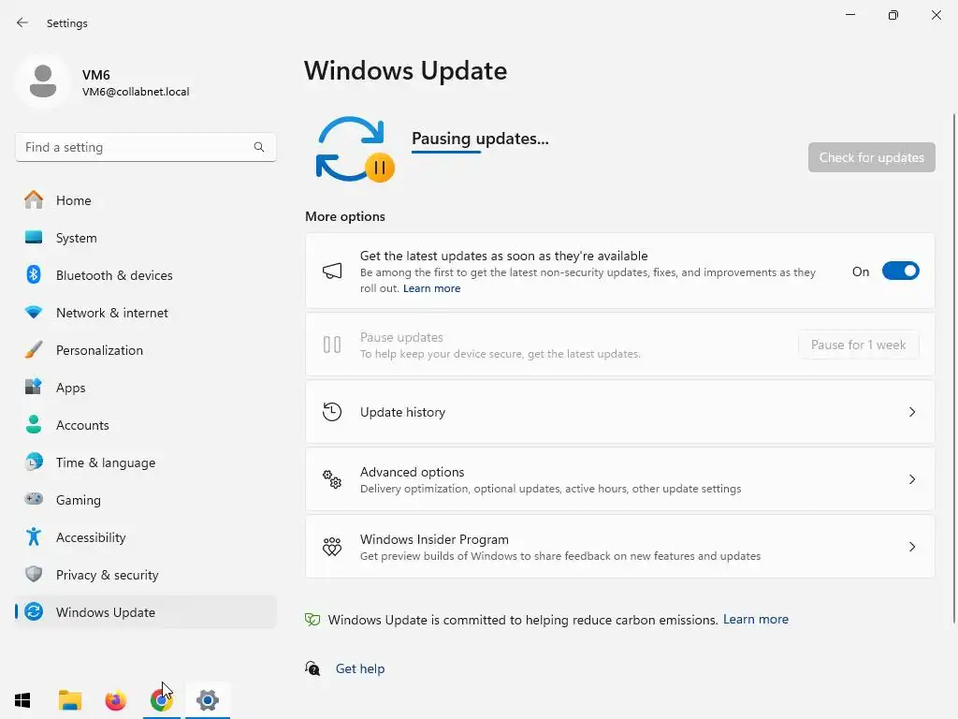Open Windows Insider Program chevron
The height and width of the screenshot is (719, 958).
pos(911,547)
